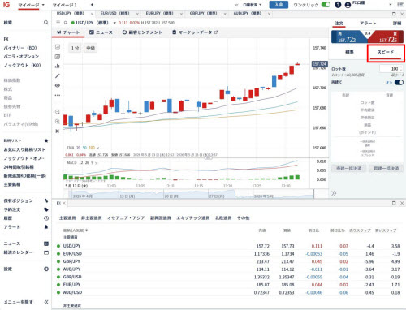Open the マーケットデータ tab
Screen dimensions: 406x310
click(x=195, y=32)
